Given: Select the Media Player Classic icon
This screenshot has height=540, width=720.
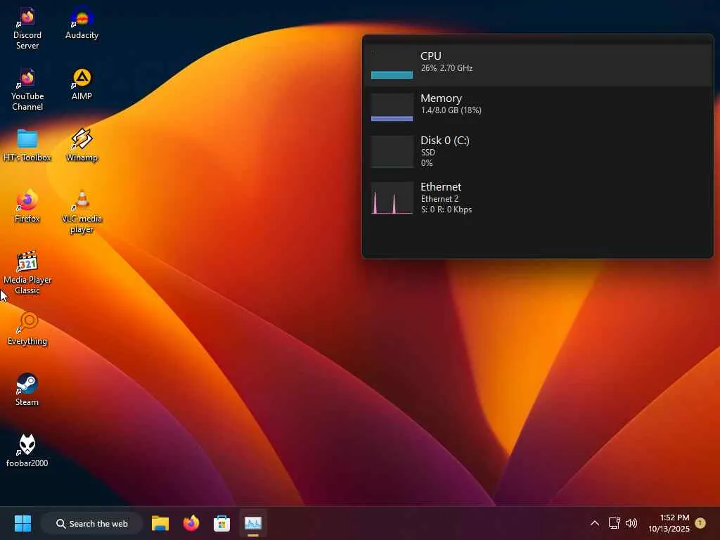Looking at the screenshot, I should [x=27, y=273].
